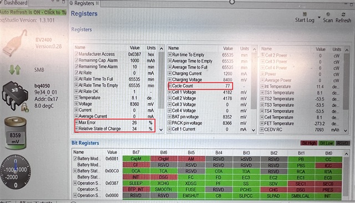Click the Start Log icon
The image size is (355, 203).
point(305,14)
